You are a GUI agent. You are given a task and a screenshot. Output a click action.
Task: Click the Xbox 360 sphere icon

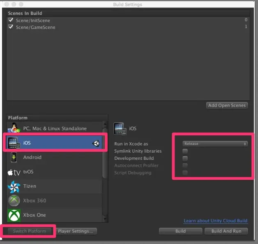[14, 200]
